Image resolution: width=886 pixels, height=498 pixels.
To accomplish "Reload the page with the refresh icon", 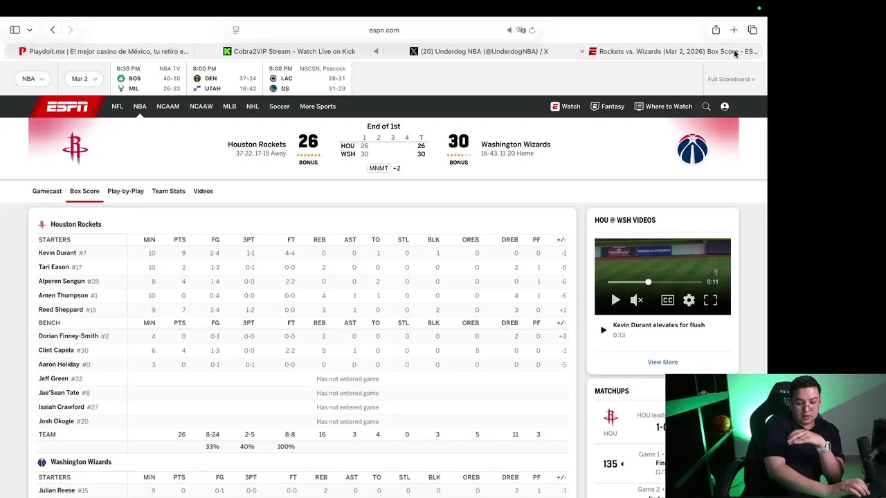I will coord(532,30).
